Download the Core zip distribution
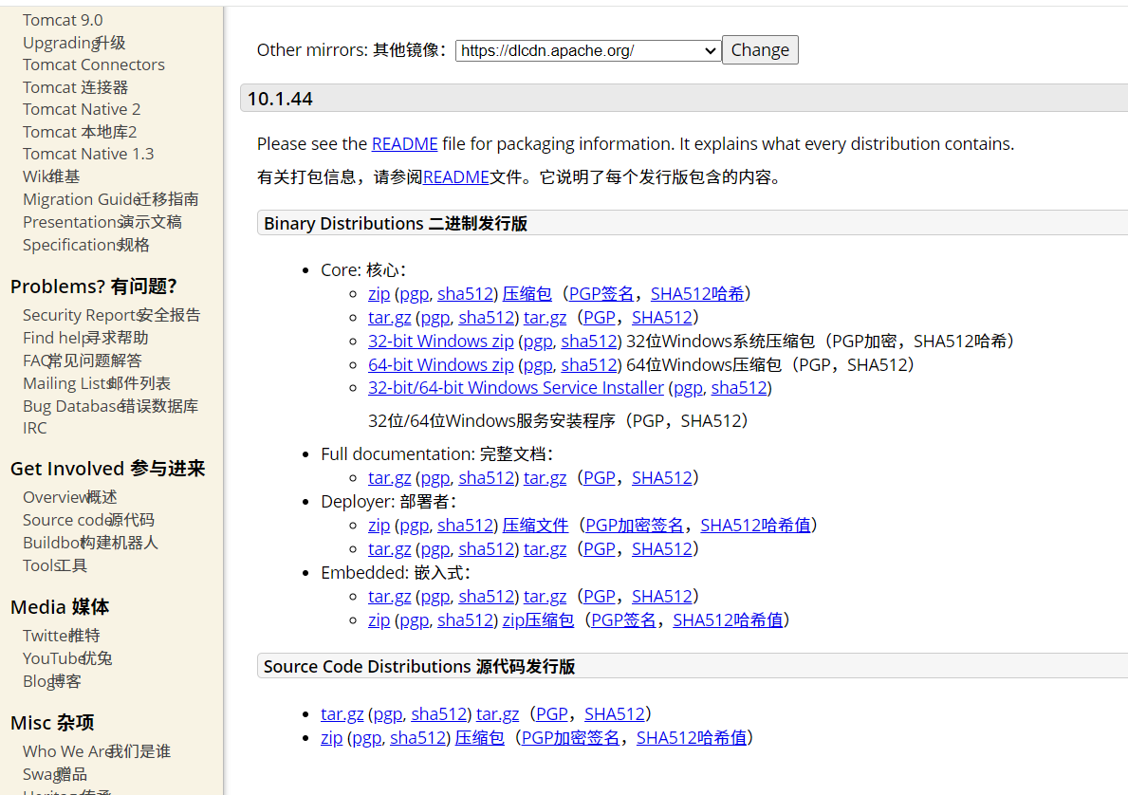The image size is (1128, 795). pos(379,293)
